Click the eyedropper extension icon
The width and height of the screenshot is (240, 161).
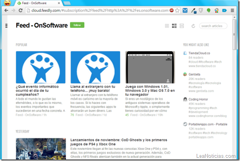coord(194,11)
